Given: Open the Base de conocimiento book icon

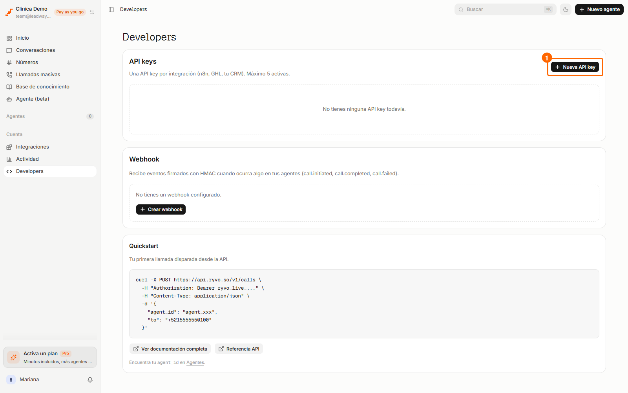Looking at the screenshot, I should [x=9, y=87].
